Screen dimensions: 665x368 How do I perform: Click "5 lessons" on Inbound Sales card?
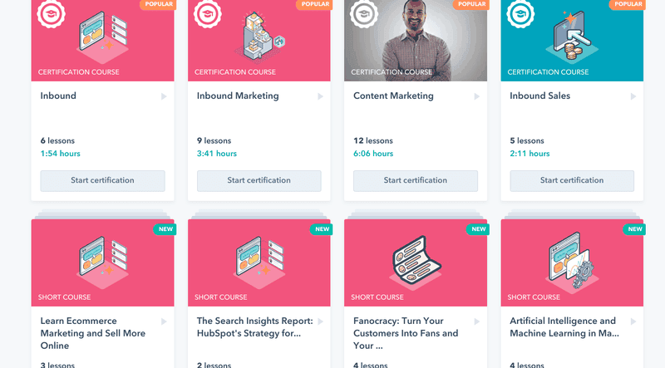tap(527, 140)
